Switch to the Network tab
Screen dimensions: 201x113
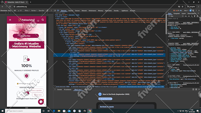[84, 11]
